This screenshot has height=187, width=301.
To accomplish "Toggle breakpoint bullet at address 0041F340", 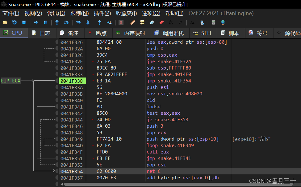I will (57, 100).
